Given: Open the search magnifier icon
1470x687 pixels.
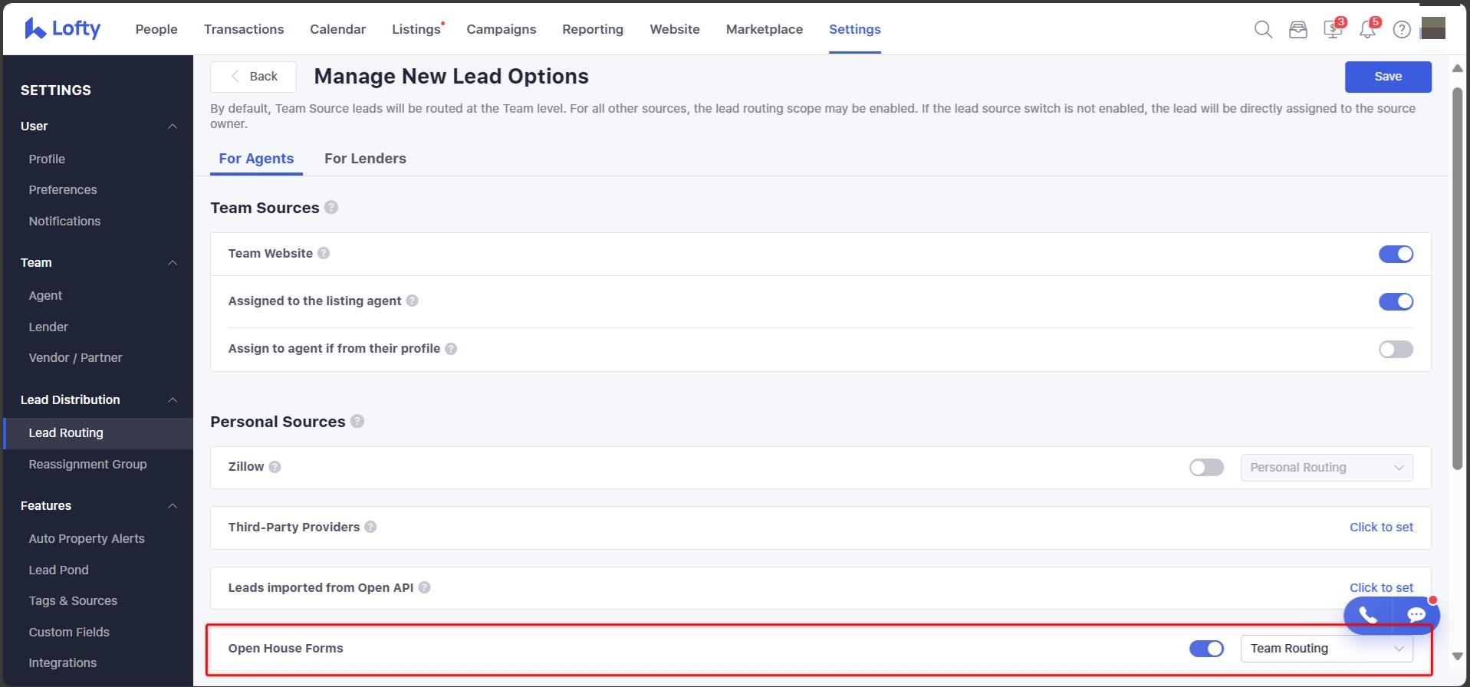Looking at the screenshot, I should click(1263, 30).
